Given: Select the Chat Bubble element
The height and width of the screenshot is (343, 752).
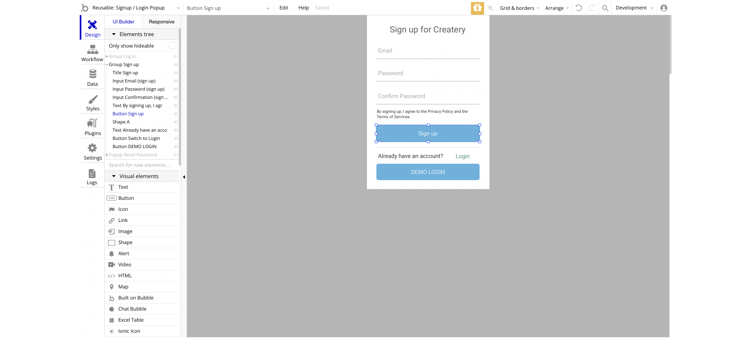Looking at the screenshot, I should coord(142,309).
